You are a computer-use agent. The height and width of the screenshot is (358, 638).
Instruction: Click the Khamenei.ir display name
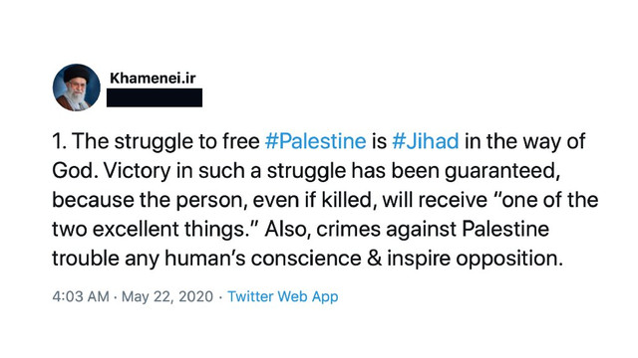point(153,78)
